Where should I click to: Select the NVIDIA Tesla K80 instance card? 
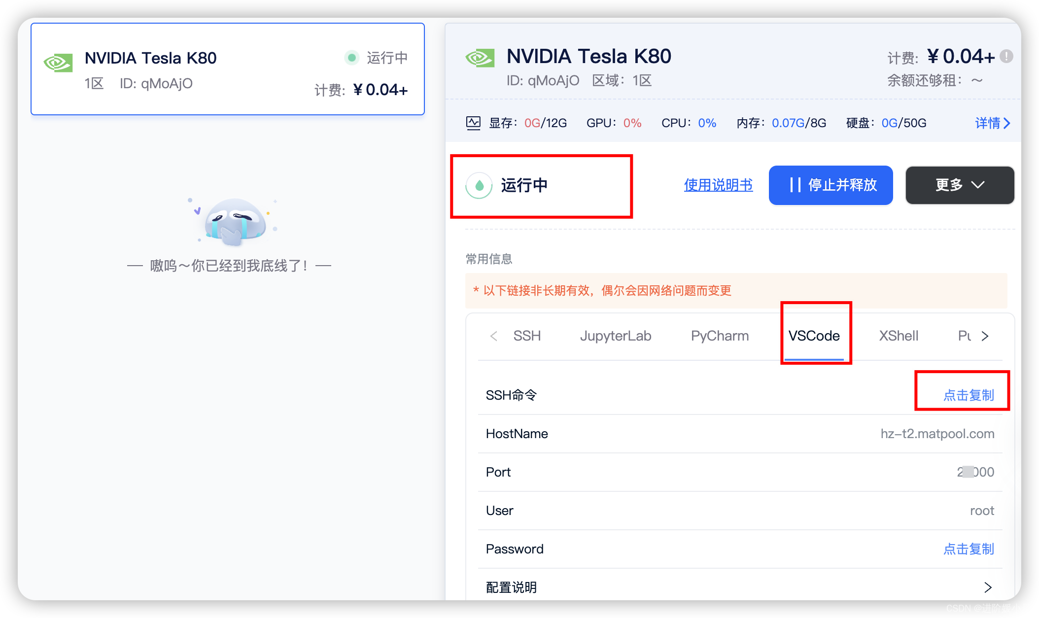[x=228, y=69]
